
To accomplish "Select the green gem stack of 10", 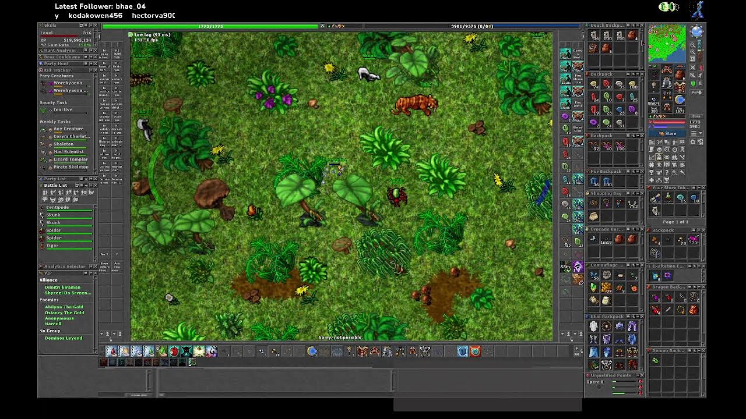I will point(607,96).
